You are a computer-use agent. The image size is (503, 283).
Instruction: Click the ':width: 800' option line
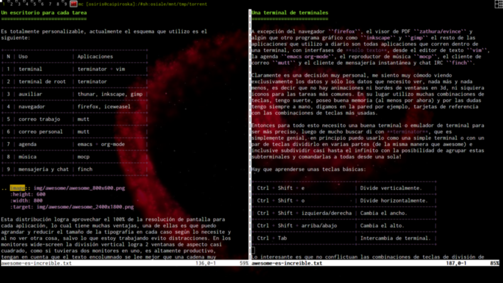[26, 201]
